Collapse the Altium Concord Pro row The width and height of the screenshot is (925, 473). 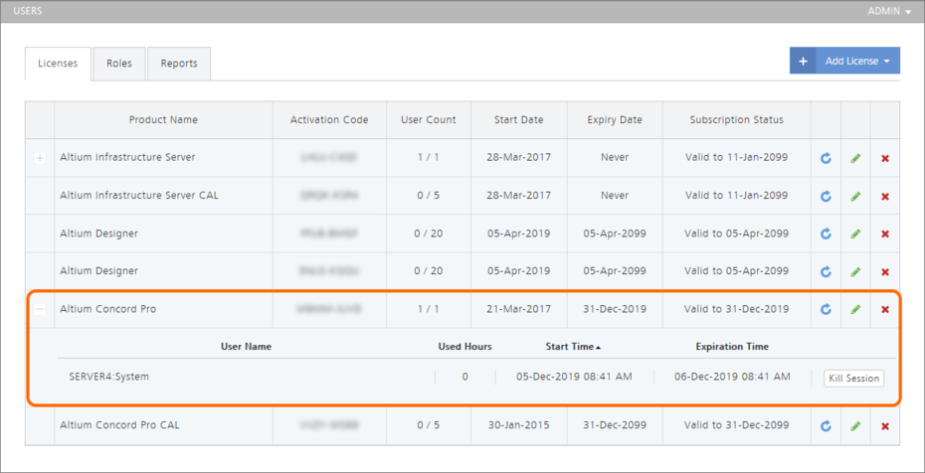[x=40, y=309]
